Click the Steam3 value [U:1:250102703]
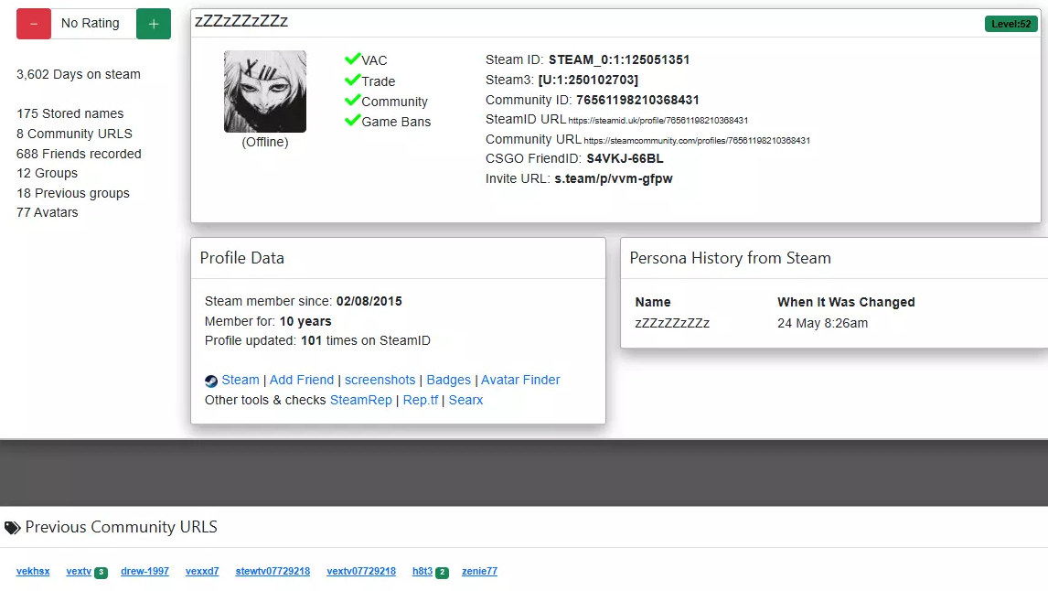The image size is (1048, 591). [588, 80]
